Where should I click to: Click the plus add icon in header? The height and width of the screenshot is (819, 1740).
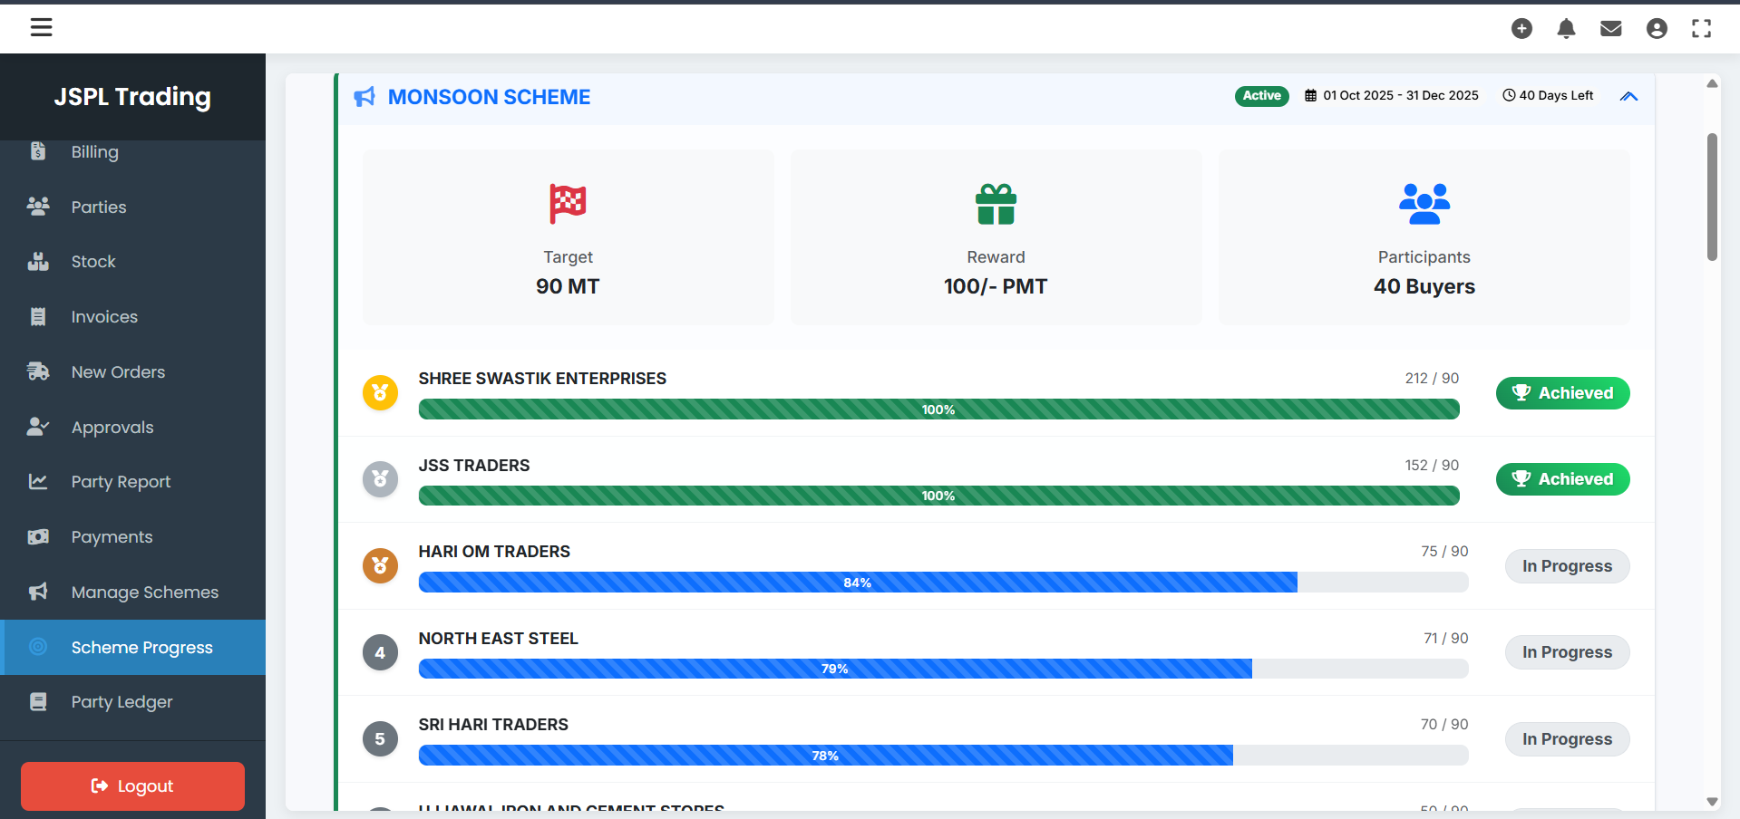coord(1521,29)
